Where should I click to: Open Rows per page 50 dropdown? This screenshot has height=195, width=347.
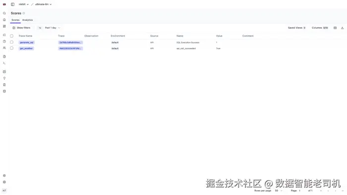coord(279,191)
